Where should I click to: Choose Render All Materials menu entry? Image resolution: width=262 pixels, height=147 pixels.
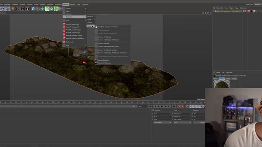tap(113, 63)
